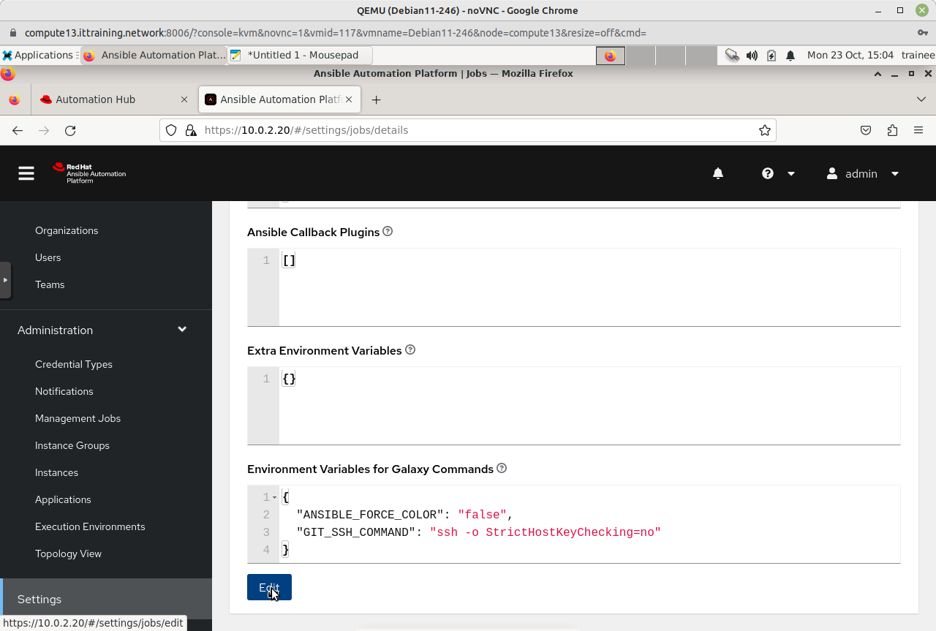Open Execution Environments in the sidebar
Viewport: 936px width, 631px height.
(90, 526)
